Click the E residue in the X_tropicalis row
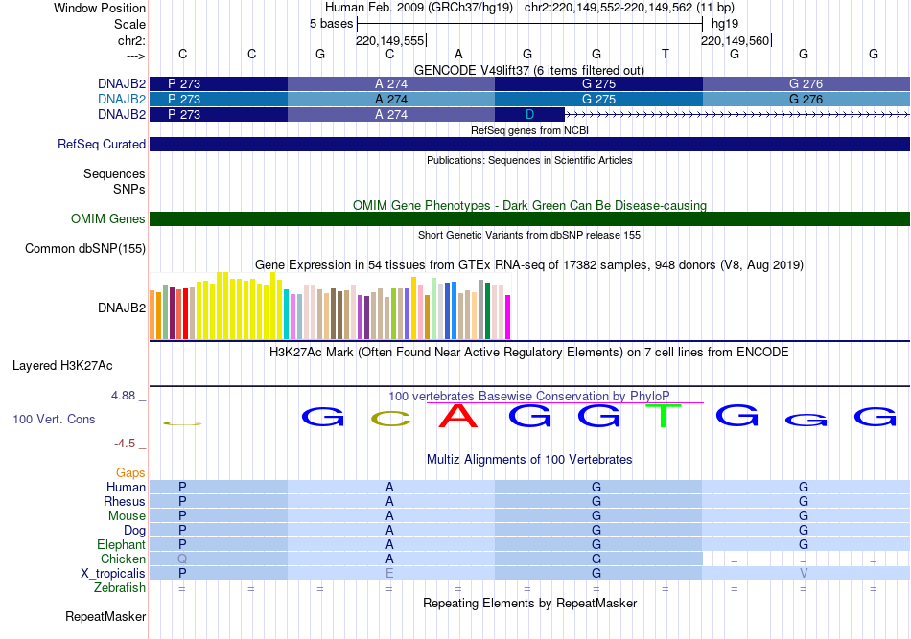This screenshot has width=911, height=639. coord(389,574)
